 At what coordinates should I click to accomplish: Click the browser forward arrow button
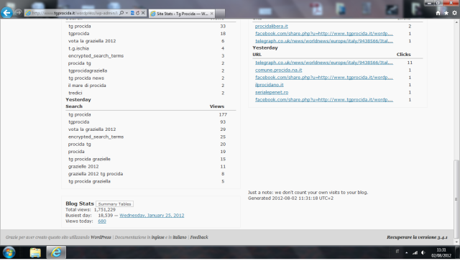[x=18, y=12]
